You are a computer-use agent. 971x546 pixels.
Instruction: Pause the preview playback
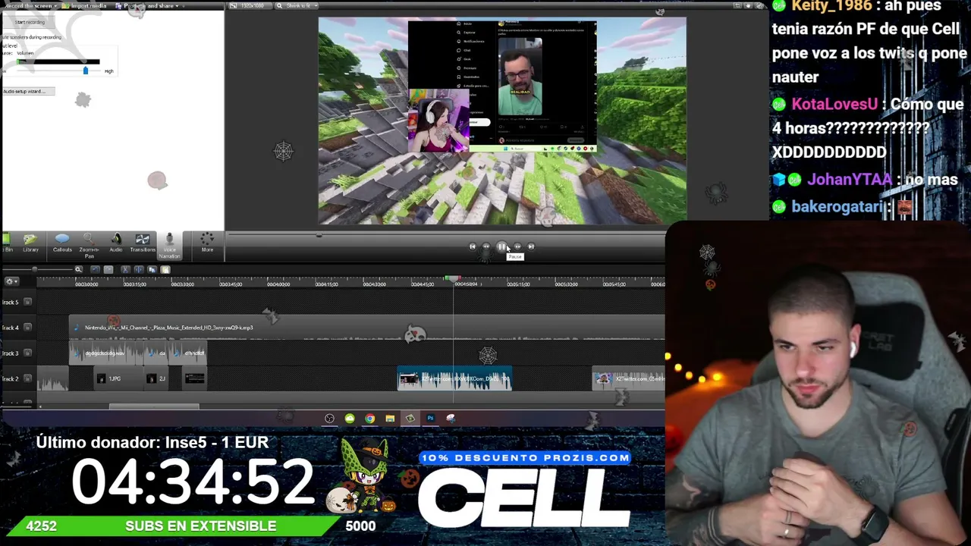501,246
